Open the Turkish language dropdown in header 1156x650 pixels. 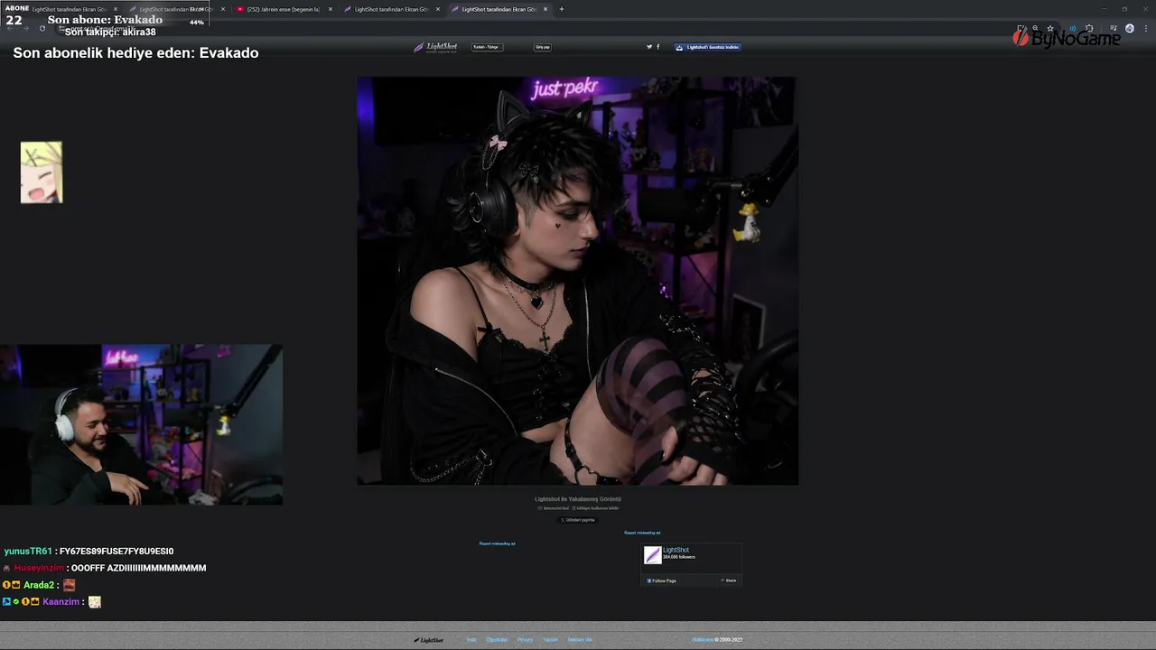[x=487, y=47]
